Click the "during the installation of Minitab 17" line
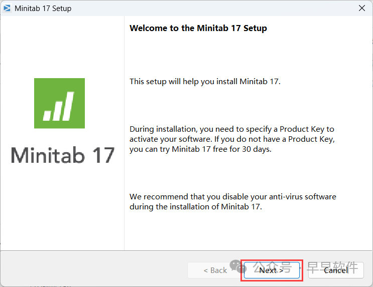The height and width of the screenshot is (287, 373). [x=196, y=206]
